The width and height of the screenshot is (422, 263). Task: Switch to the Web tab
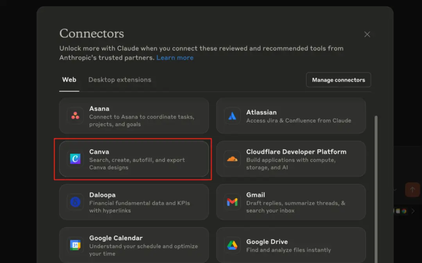point(69,80)
